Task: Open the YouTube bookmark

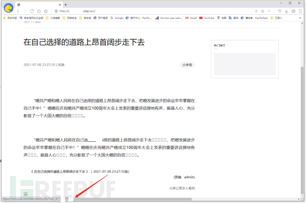Action: tap(206, 18)
